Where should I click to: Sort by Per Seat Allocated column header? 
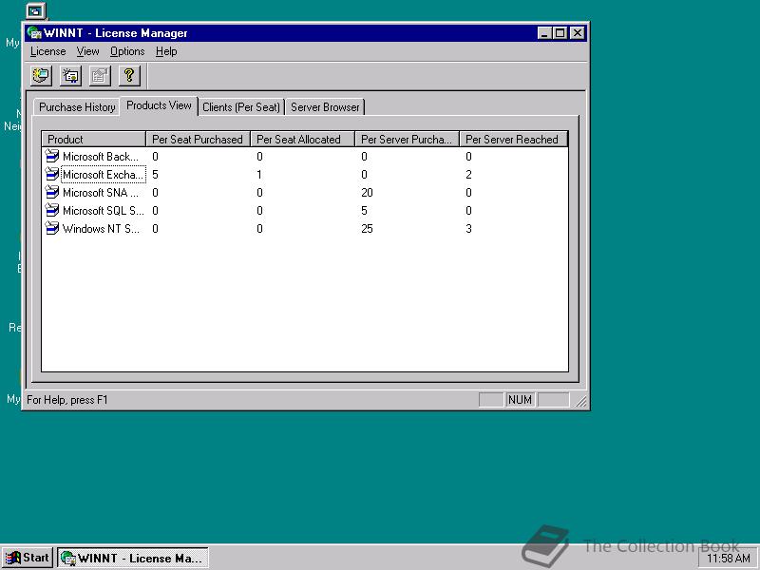[x=302, y=139]
